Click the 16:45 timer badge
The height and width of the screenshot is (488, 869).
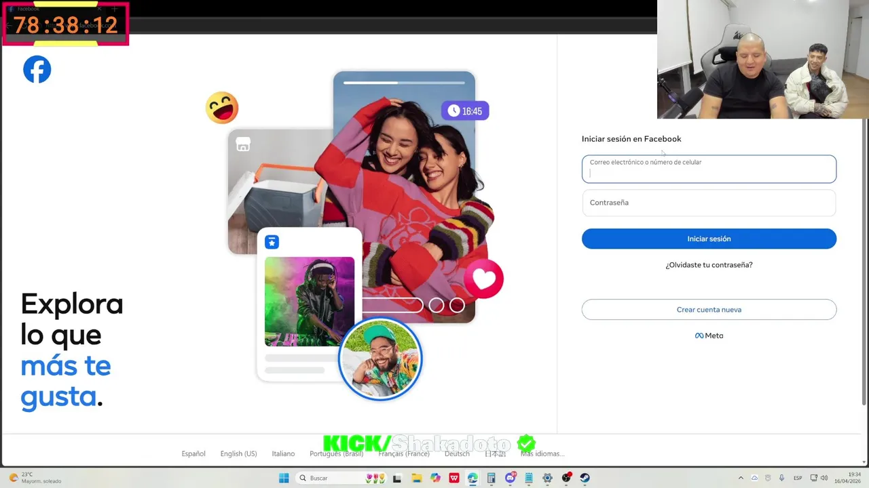tap(465, 111)
